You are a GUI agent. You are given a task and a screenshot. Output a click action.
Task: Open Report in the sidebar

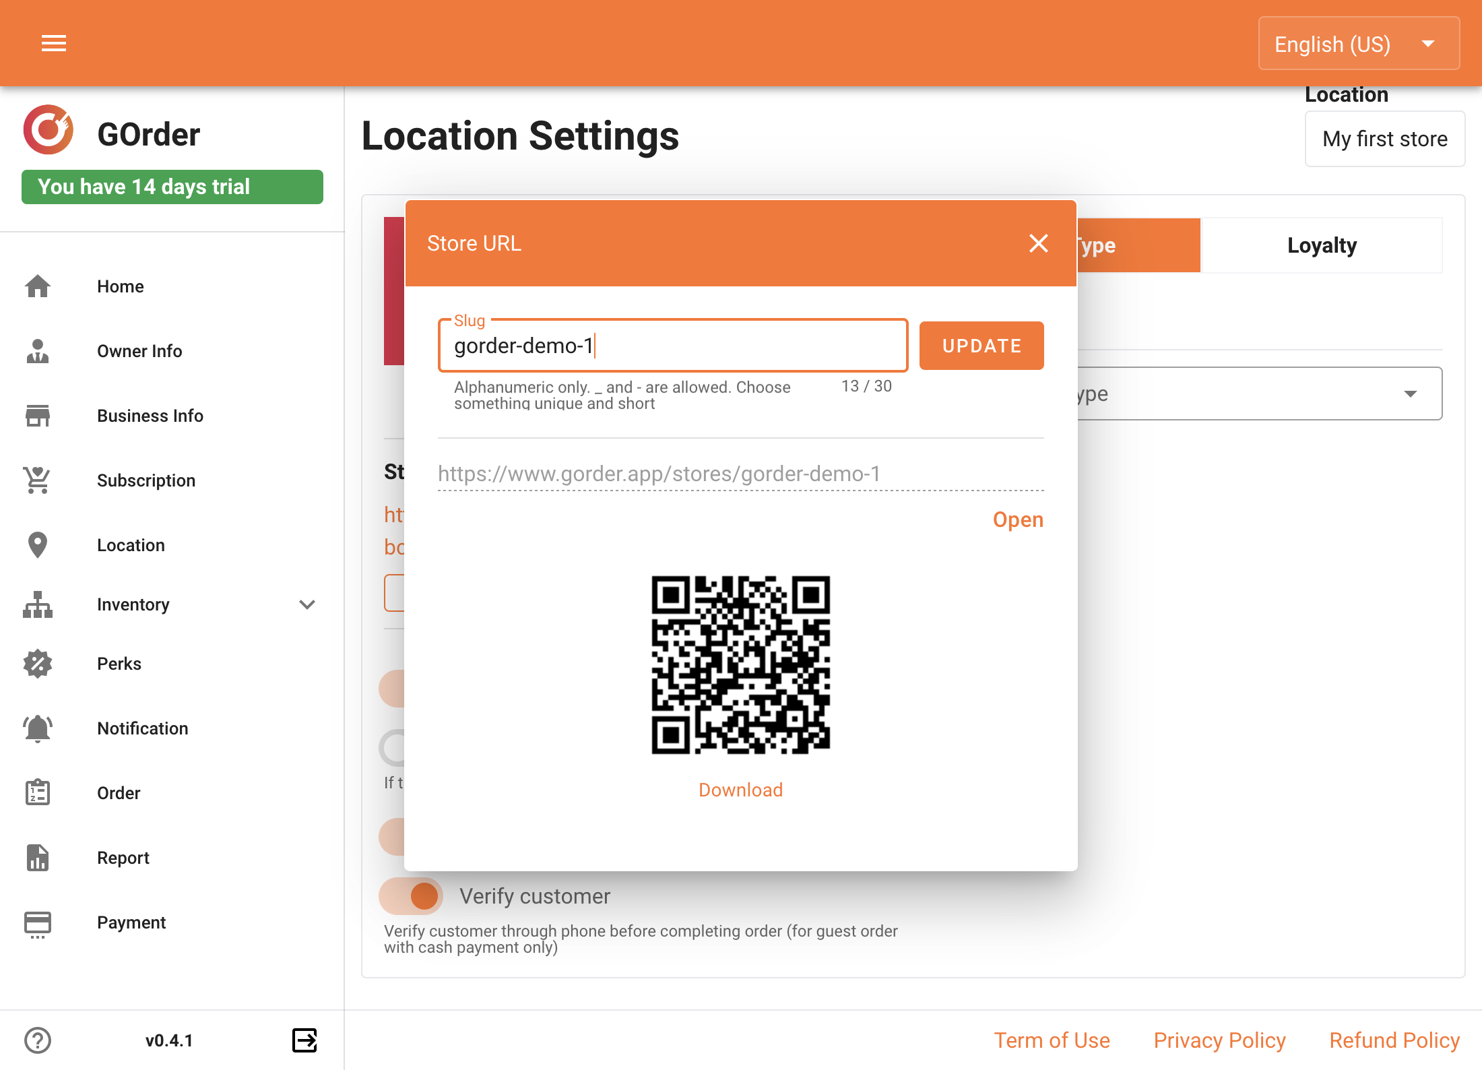click(x=123, y=858)
